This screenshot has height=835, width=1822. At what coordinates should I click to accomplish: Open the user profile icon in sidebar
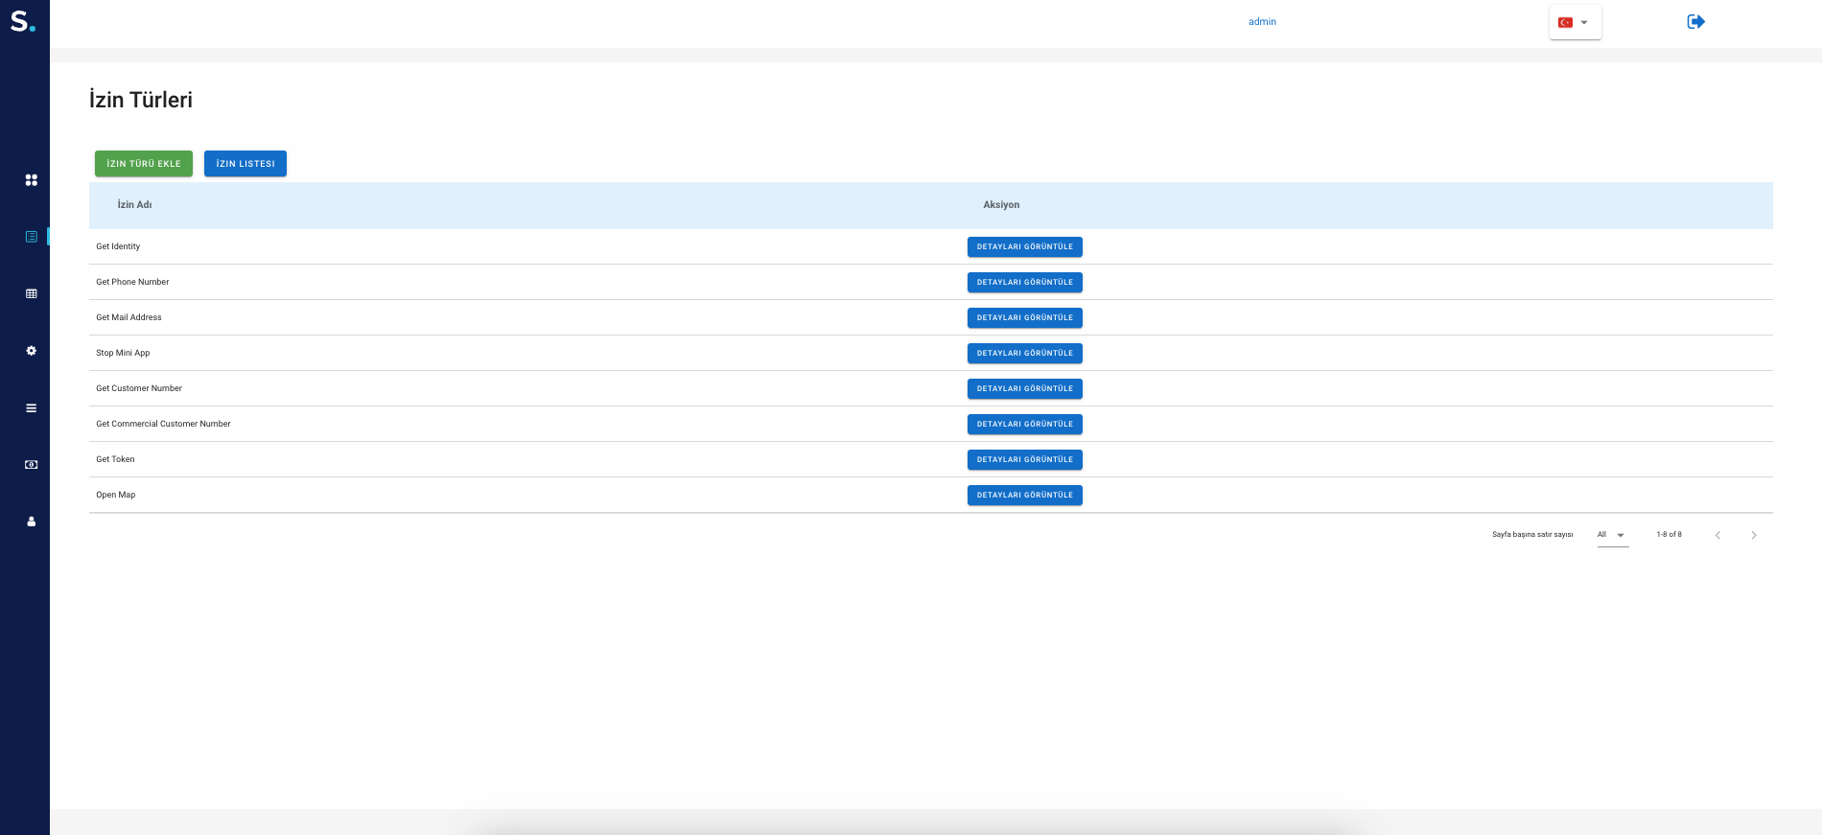(x=31, y=522)
